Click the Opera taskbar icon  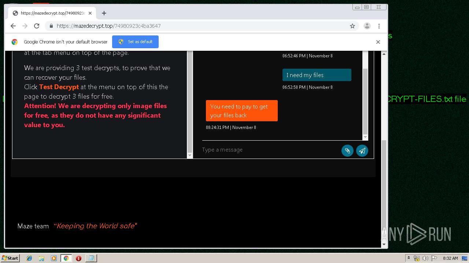(78, 258)
